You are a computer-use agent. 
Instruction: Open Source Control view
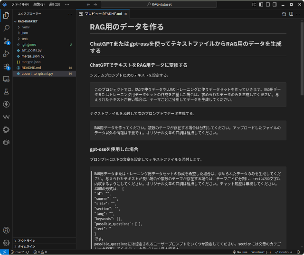point(6,41)
